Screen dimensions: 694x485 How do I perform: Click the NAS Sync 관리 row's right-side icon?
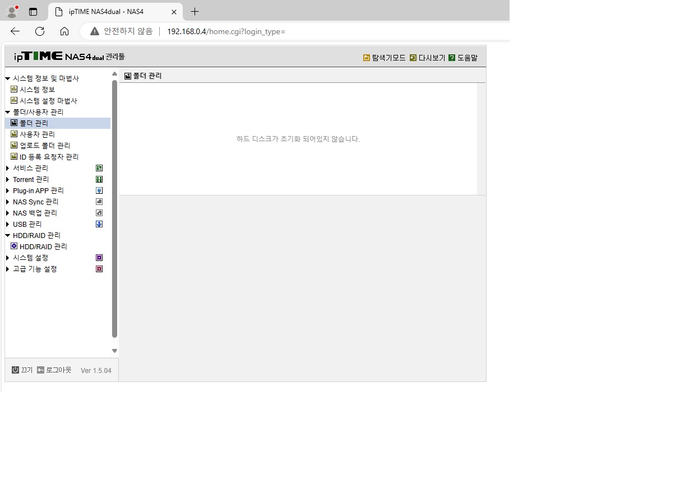(99, 202)
